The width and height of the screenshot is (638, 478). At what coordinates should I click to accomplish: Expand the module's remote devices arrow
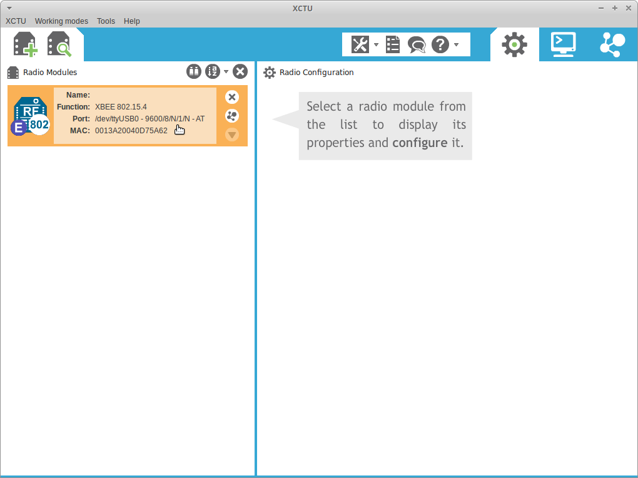tap(232, 135)
